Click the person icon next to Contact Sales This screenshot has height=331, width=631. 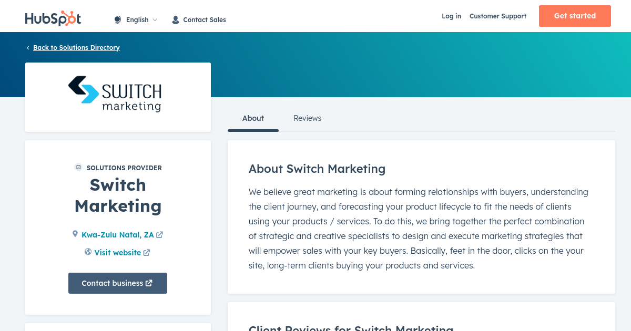[176, 20]
